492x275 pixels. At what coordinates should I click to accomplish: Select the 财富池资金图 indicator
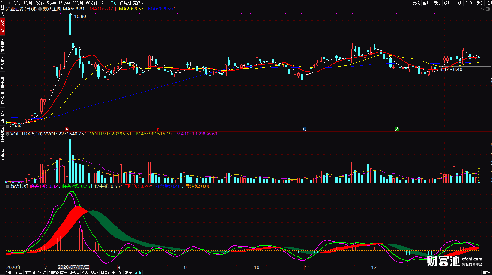click(111, 272)
